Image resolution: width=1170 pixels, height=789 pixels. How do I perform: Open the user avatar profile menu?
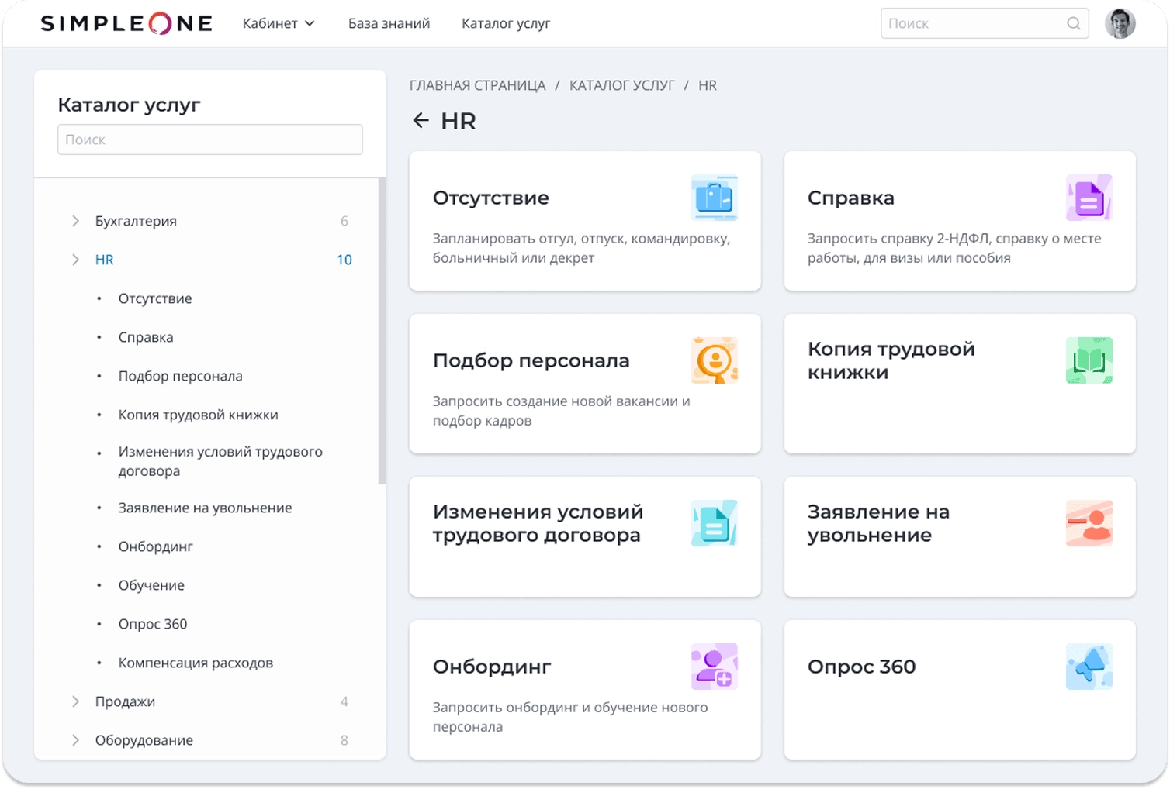click(1120, 23)
